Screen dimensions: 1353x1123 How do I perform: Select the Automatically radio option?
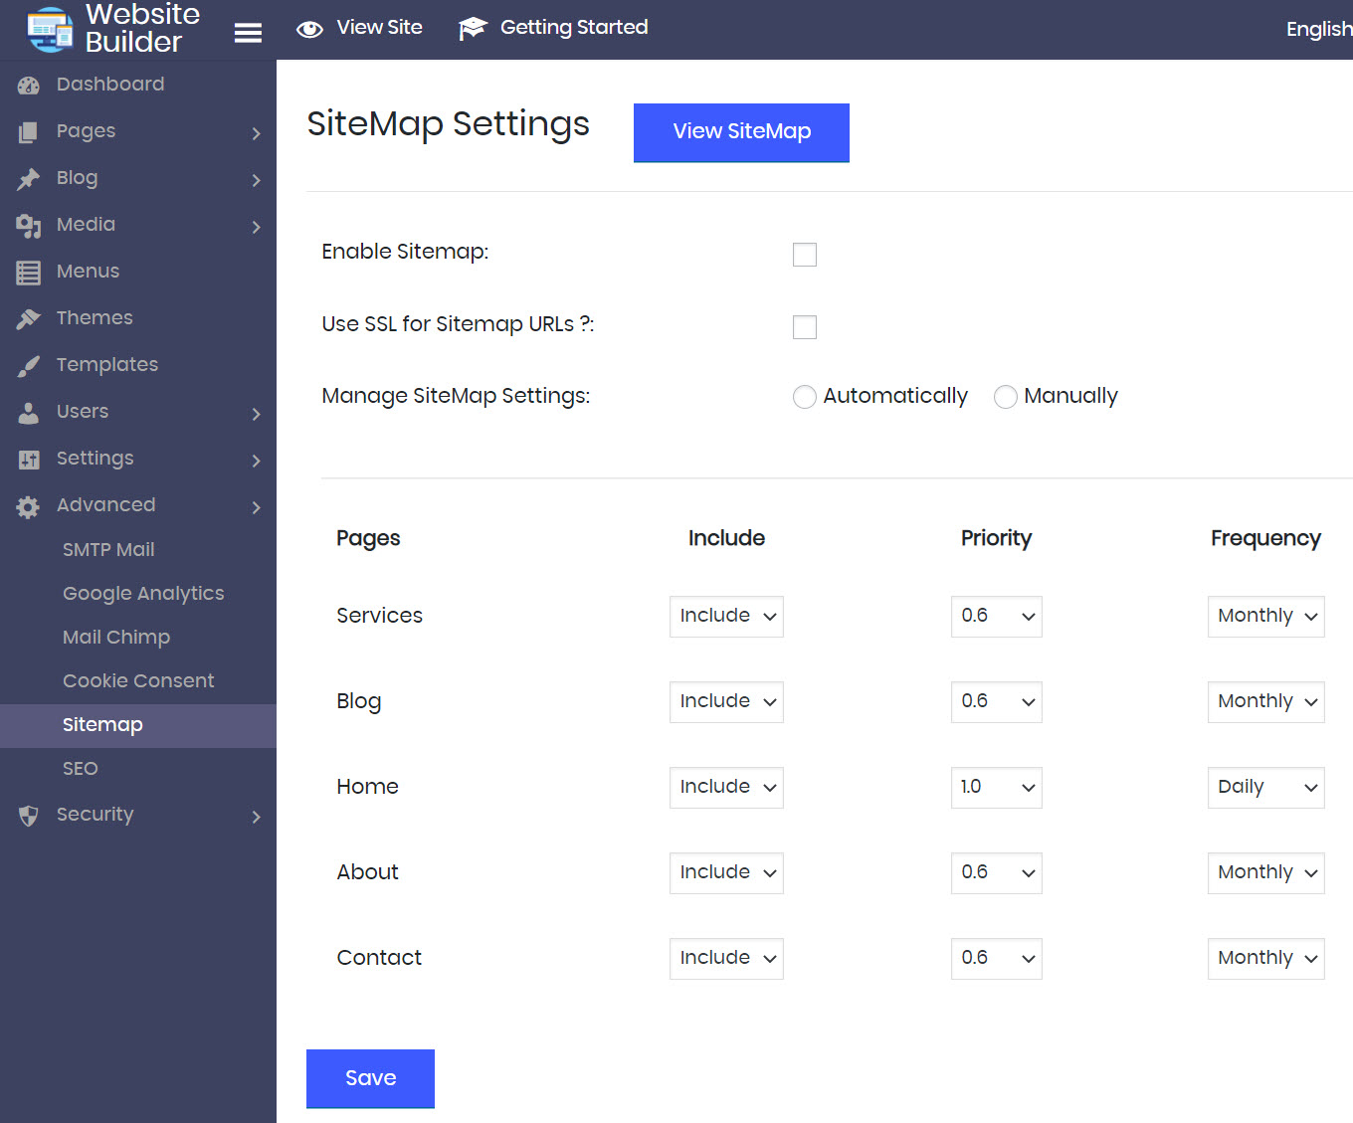(x=804, y=397)
